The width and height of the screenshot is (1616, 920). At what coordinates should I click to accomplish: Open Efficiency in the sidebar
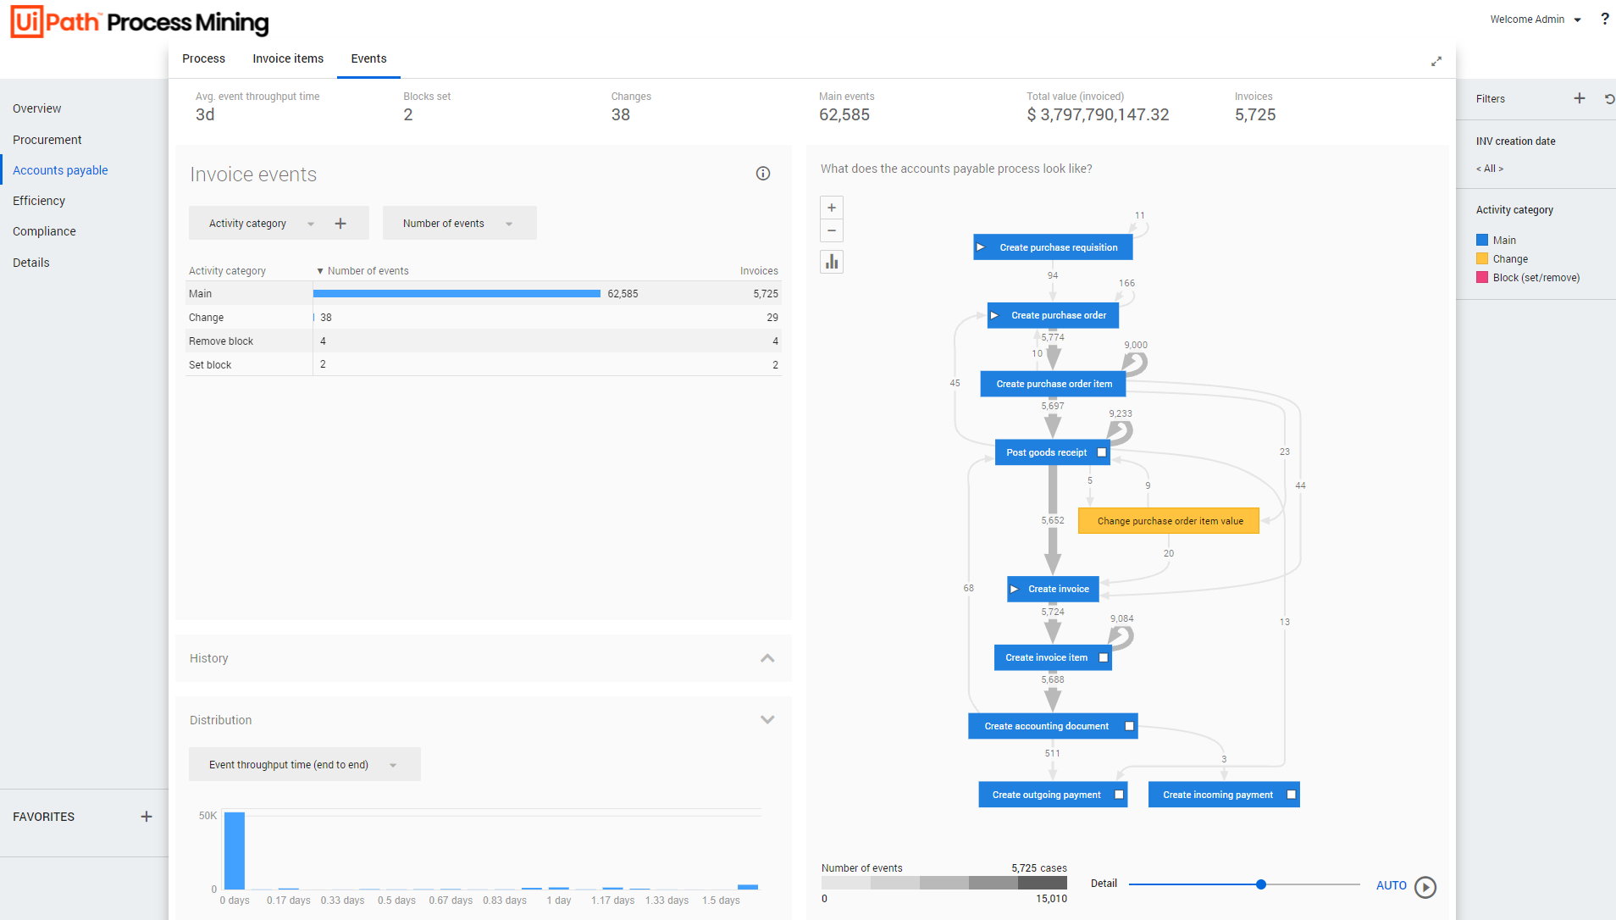(x=39, y=201)
